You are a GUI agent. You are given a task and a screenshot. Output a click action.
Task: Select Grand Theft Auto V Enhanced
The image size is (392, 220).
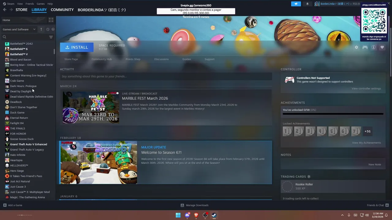[28, 144]
